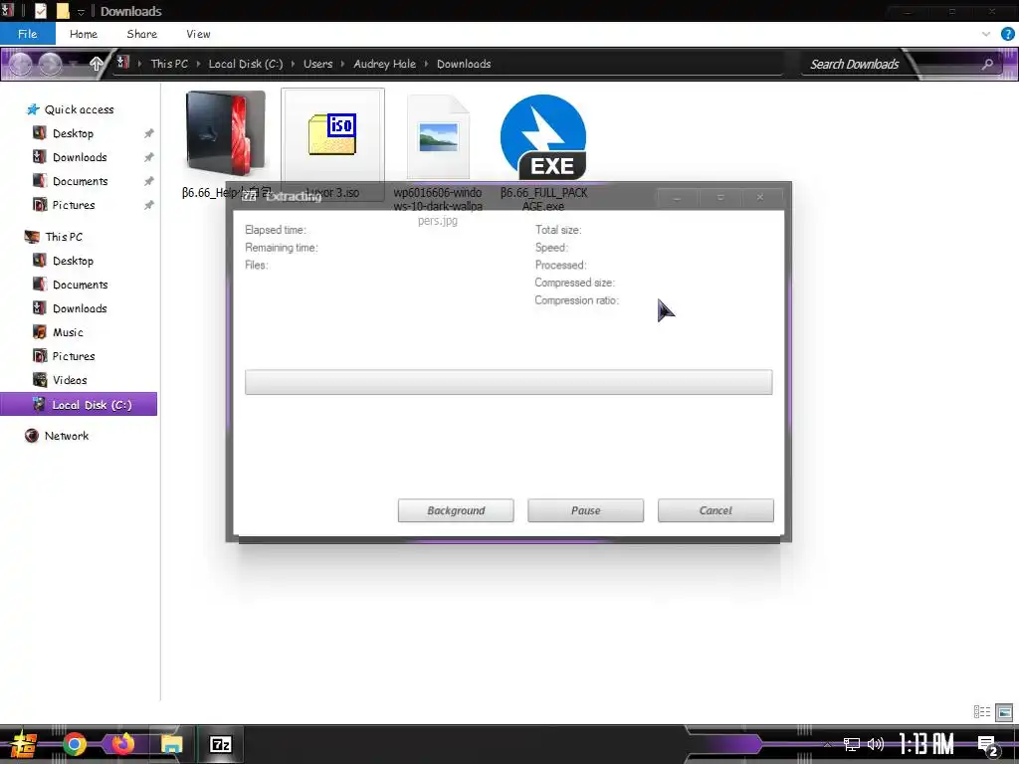
Task: Open Videos folder under This PC
Action: 70,380
